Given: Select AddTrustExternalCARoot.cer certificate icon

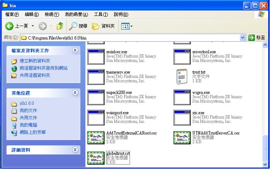Looking at the screenshot, I should pyautogui.click(x=96, y=138).
